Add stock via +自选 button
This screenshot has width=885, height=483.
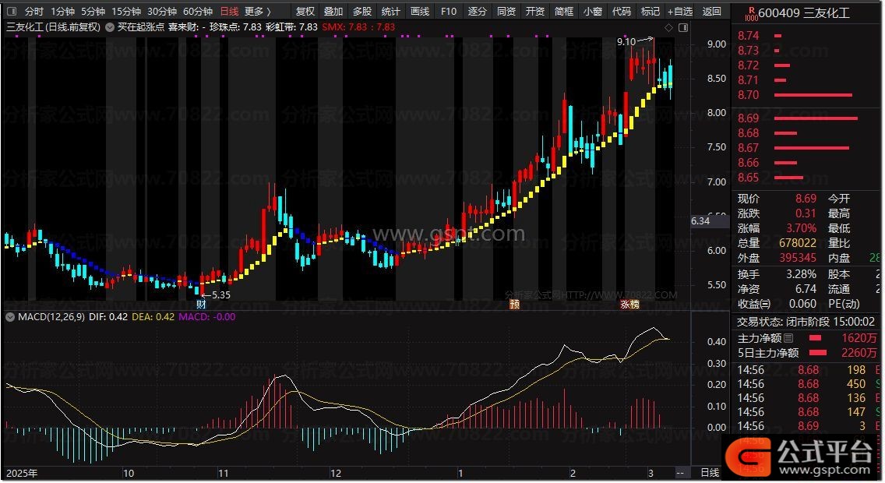pyautogui.click(x=679, y=12)
